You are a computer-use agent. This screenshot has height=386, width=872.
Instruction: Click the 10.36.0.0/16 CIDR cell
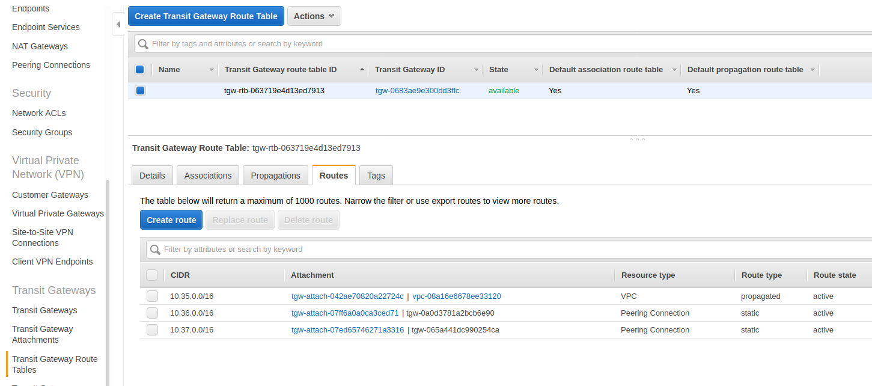[x=192, y=313]
